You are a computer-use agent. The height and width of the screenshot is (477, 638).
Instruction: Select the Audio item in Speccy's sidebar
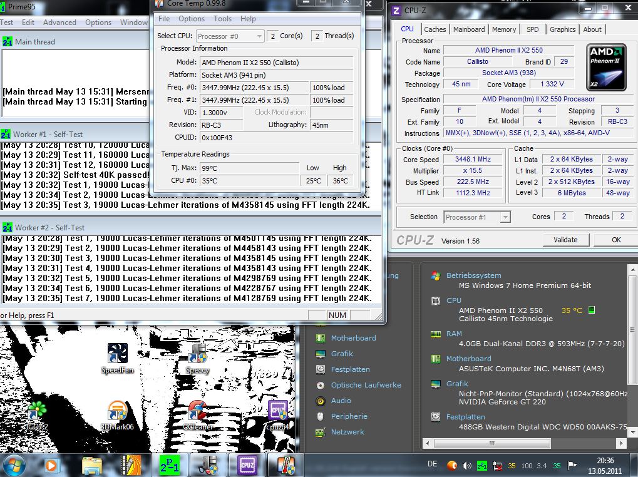341,401
